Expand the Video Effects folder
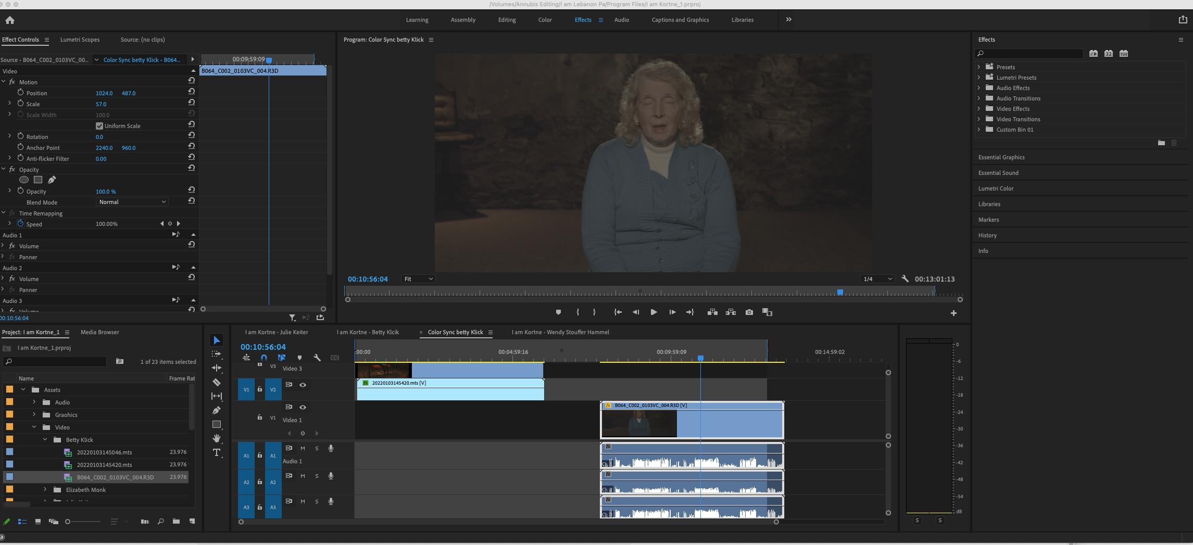1193x545 pixels. [x=979, y=108]
